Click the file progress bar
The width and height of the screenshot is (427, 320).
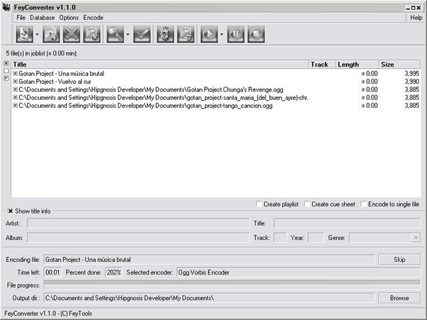tap(232, 285)
